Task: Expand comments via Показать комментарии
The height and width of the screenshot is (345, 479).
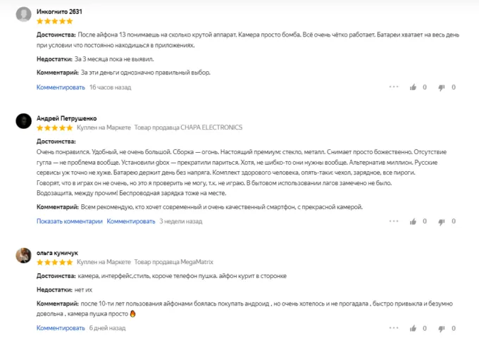Action: click(69, 221)
